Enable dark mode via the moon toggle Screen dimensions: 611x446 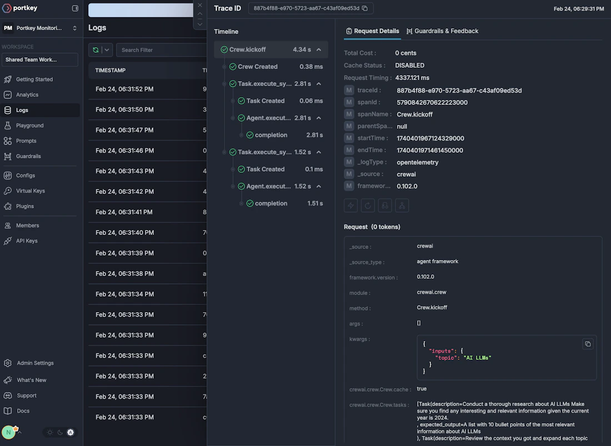(x=59, y=432)
